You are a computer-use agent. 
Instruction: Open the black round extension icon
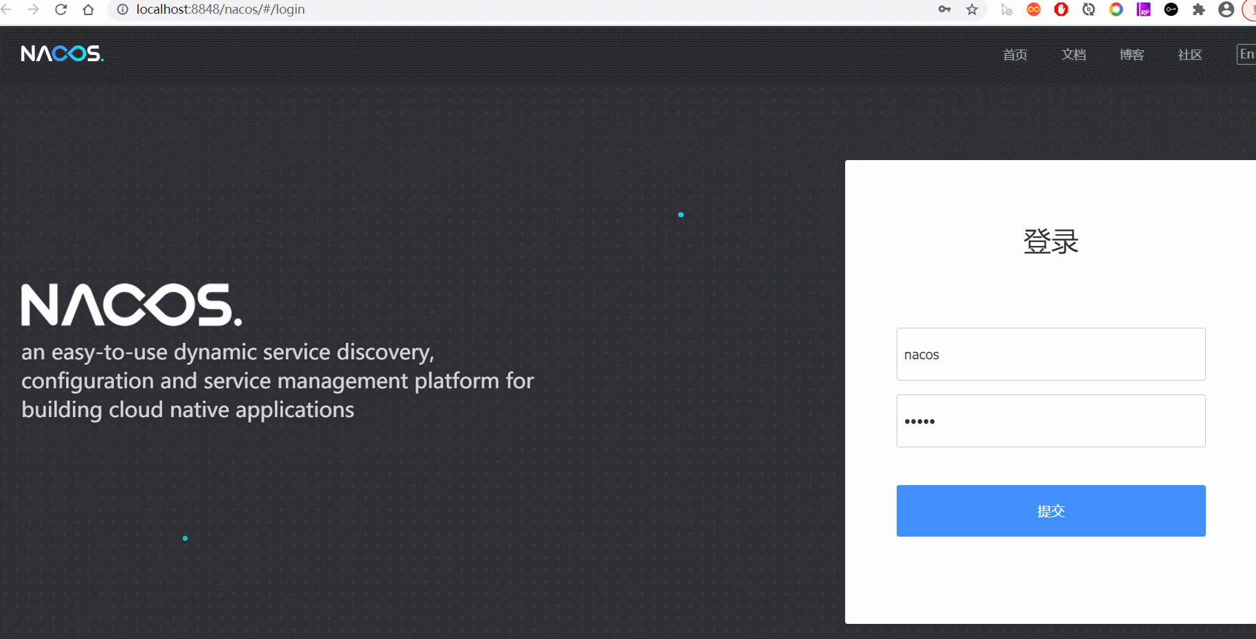(x=1171, y=10)
